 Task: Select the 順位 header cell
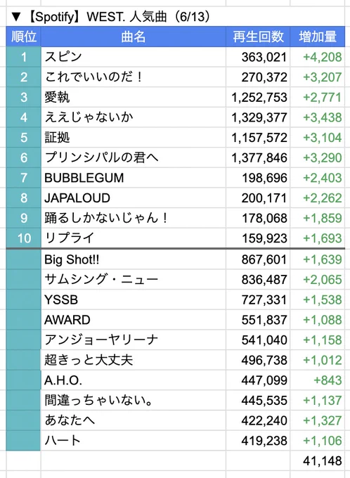[23, 37]
